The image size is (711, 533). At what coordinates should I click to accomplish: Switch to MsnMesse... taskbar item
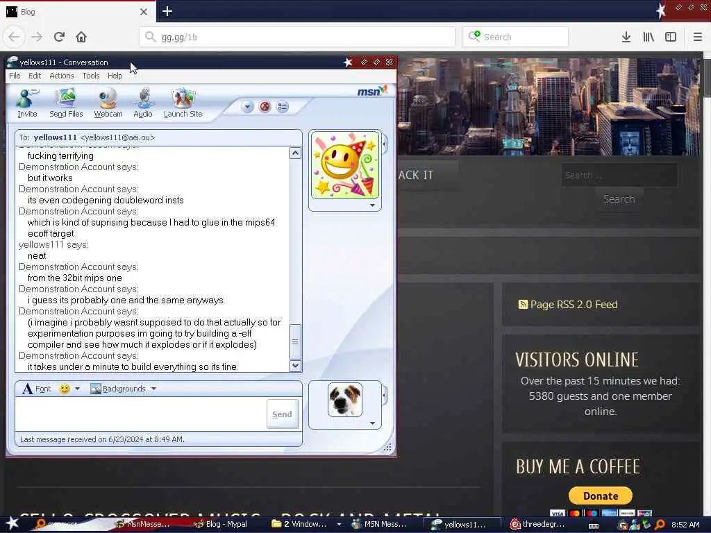(x=142, y=525)
